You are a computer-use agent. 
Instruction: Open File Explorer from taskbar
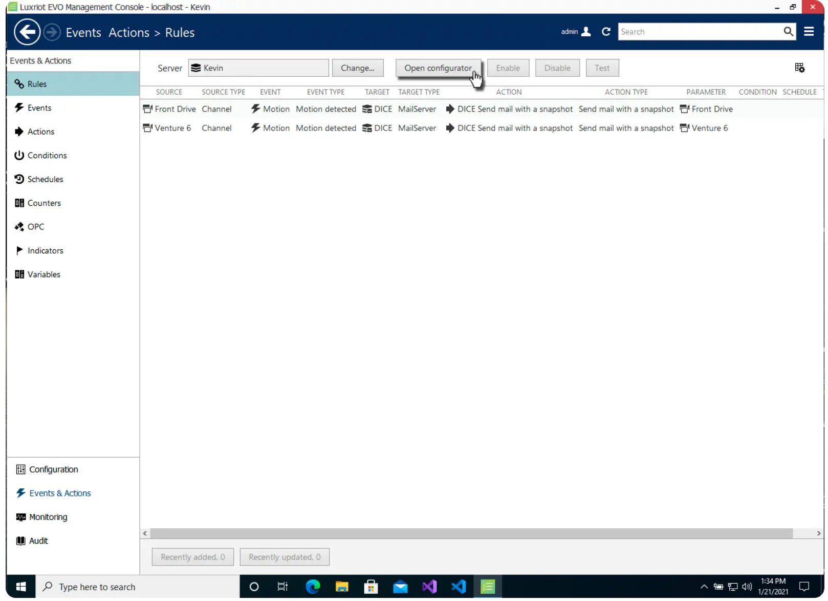click(x=342, y=587)
